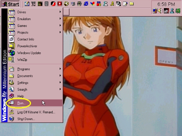This screenshot has height=136, width=182.
Task: Click the 'FS' Quick Launch icon
Action: [x=73, y=4]
